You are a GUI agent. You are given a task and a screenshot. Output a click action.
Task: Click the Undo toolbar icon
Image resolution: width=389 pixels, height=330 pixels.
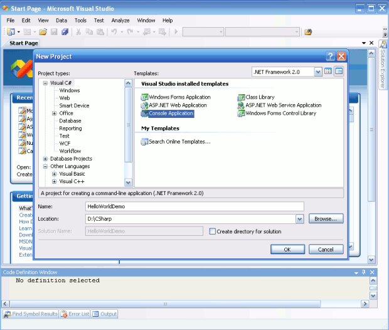[x=114, y=32]
